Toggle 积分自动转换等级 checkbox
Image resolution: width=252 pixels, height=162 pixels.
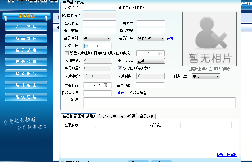pos(120,68)
